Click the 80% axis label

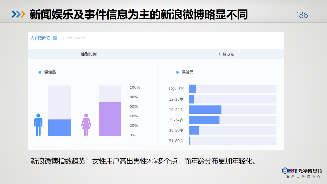point(134,97)
